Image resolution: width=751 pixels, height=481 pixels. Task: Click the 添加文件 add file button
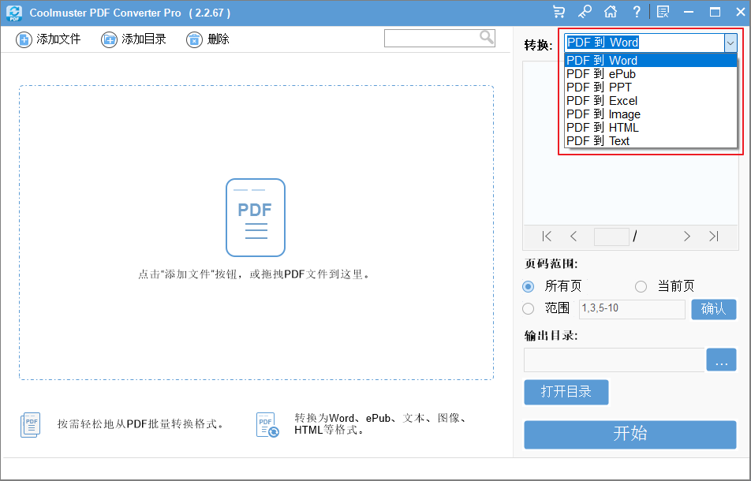(x=48, y=39)
